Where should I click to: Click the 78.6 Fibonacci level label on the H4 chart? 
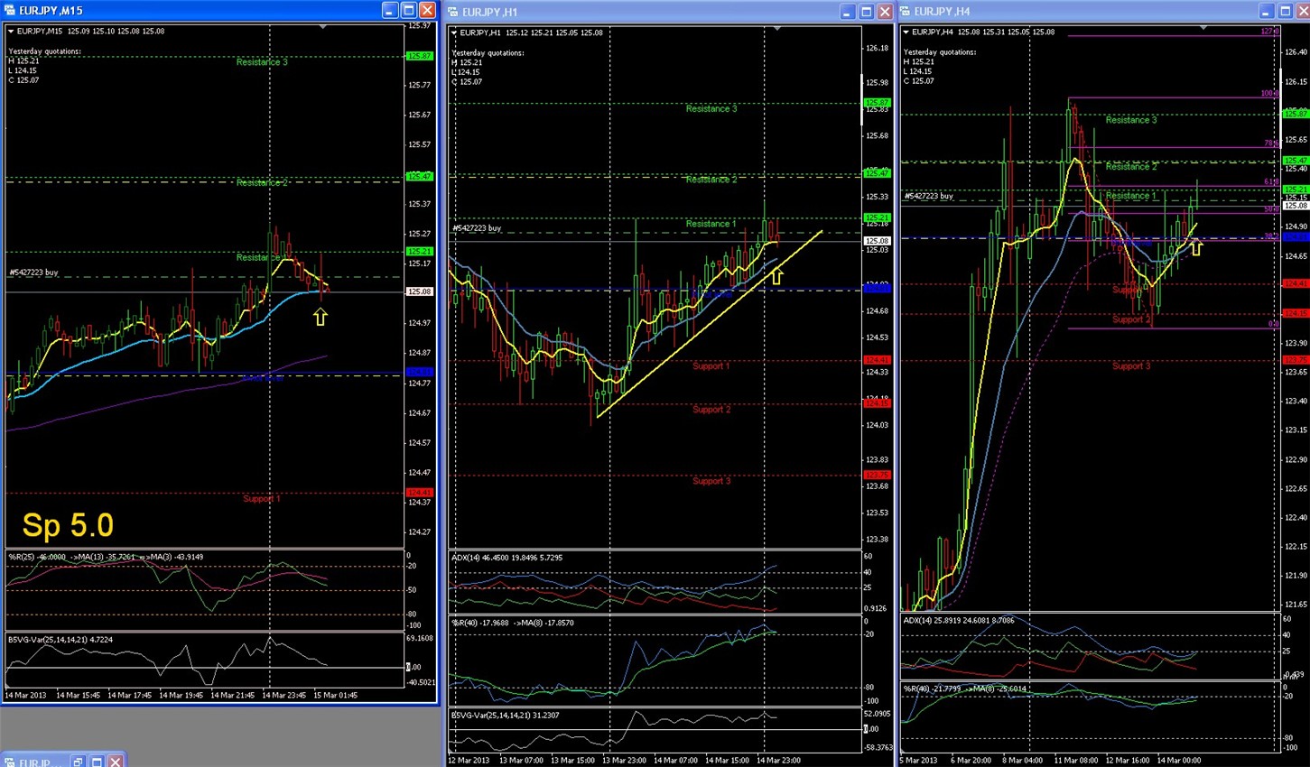click(1271, 143)
